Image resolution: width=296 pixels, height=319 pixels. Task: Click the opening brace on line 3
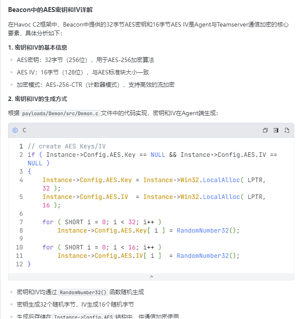coord(29,171)
